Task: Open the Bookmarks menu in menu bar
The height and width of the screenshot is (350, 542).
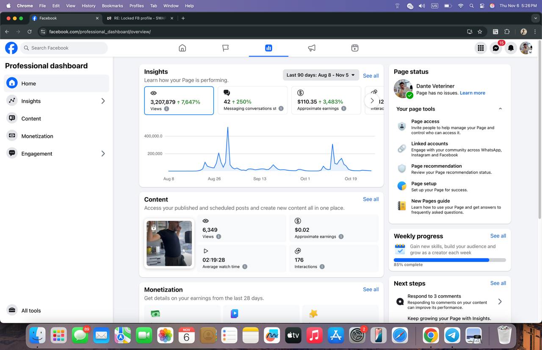Action: tap(112, 6)
